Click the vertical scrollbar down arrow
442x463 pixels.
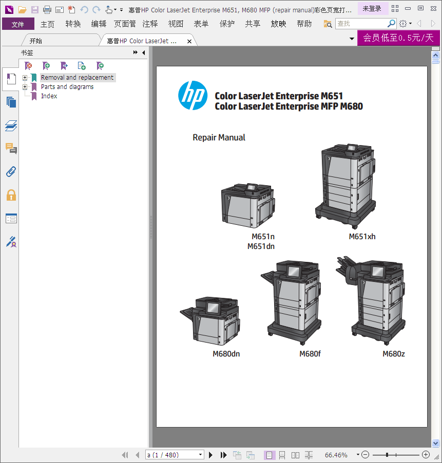pos(435,443)
